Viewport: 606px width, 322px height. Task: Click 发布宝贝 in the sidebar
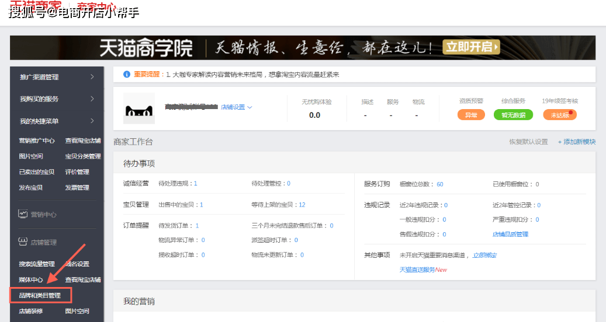tap(31, 188)
